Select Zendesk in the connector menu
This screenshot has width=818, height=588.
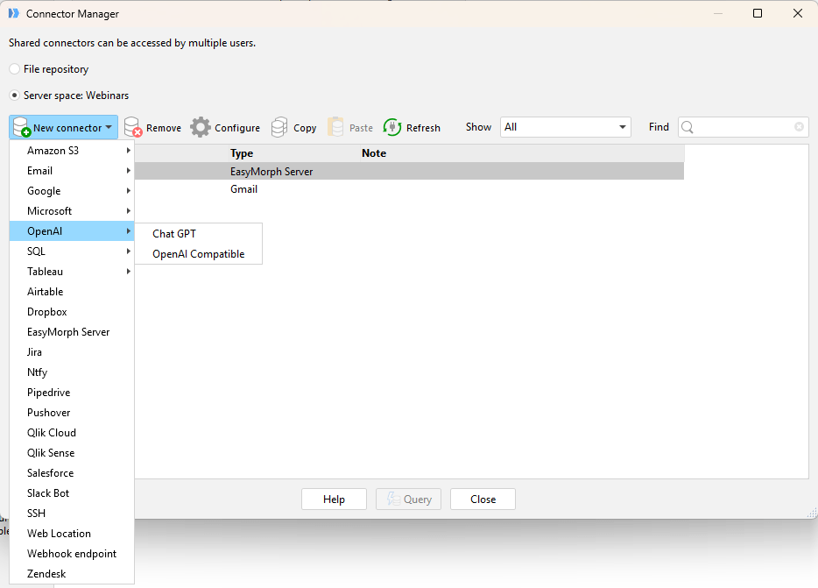[72, 574]
